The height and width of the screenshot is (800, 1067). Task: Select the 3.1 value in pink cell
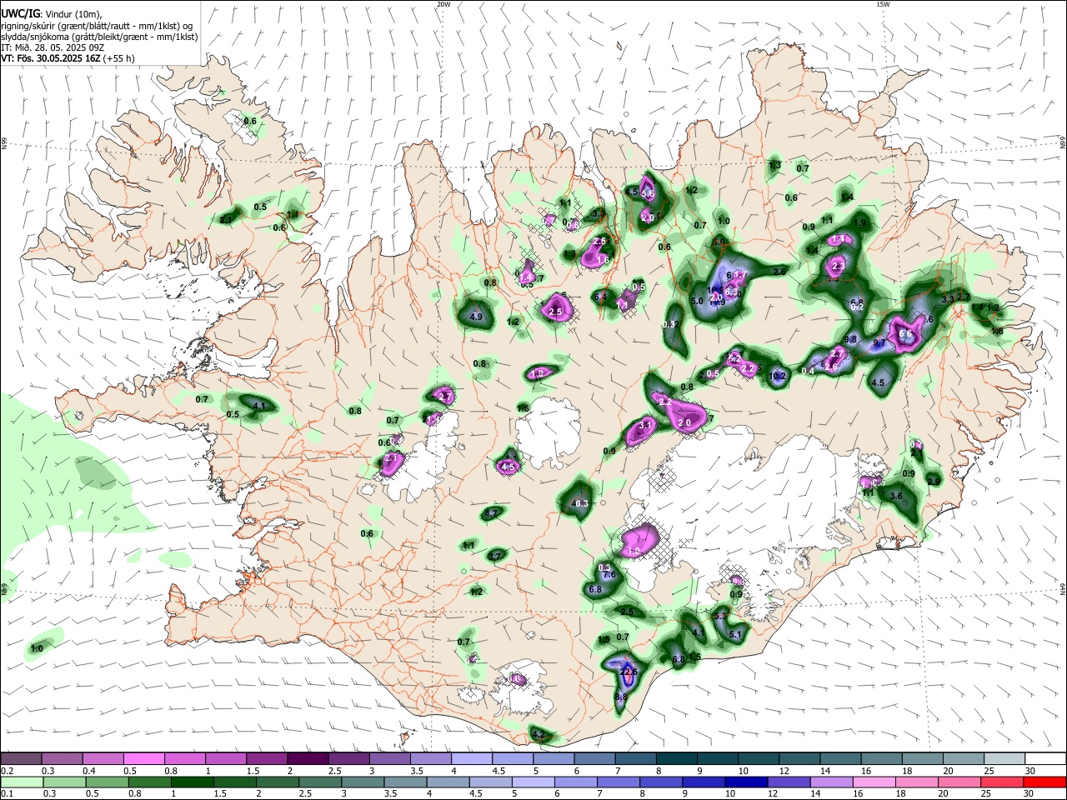(644, 425)
